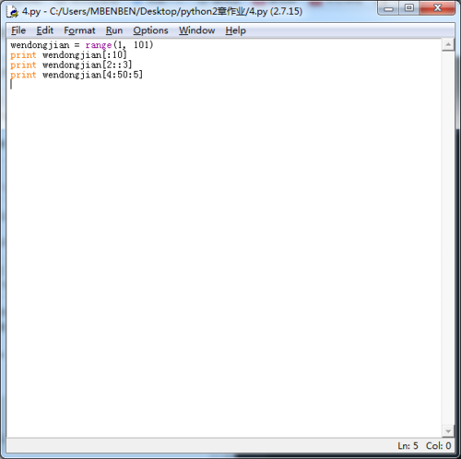Screen dimensions: 461x459
Task: Open the Format menu
Action: pos(79,30)
